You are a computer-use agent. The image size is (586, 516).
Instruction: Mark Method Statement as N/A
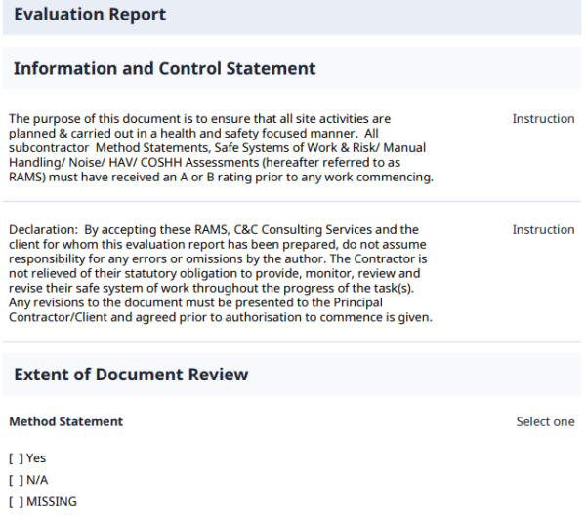coord(16,480)
